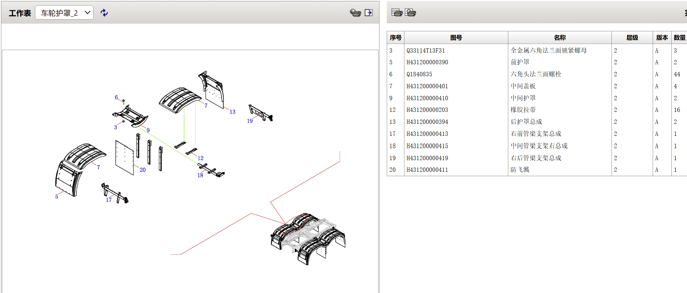Click callout number 13 in diagram
The image size is (687, 293).
[232, 112]
